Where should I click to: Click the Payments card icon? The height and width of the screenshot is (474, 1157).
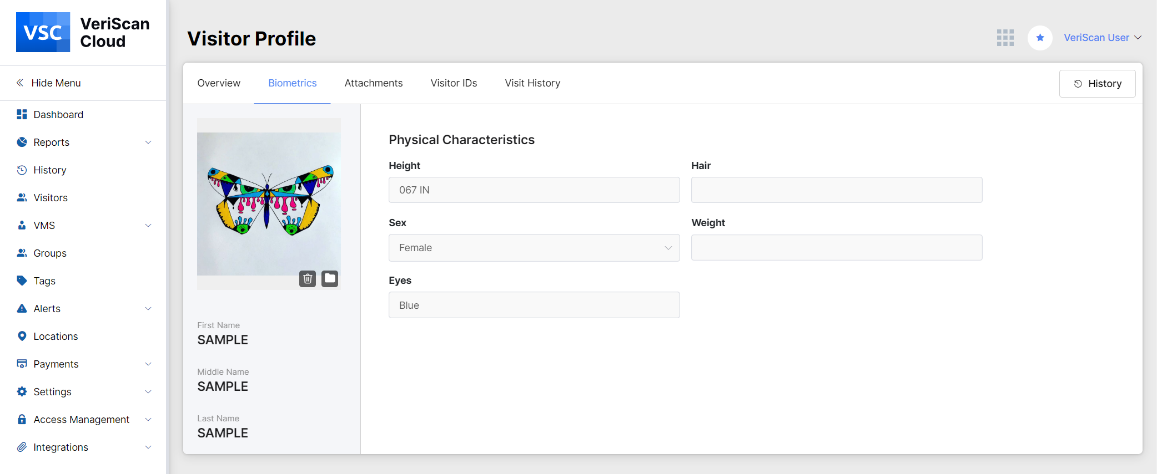coord(22,364)
